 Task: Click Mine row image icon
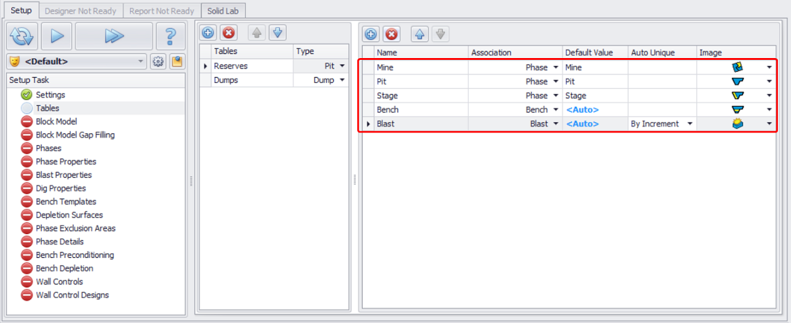coord(738,67)
